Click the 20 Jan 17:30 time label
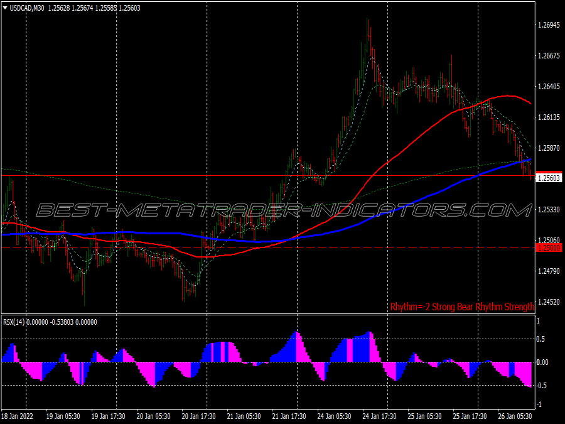The image size is (565, 424). 198,416
